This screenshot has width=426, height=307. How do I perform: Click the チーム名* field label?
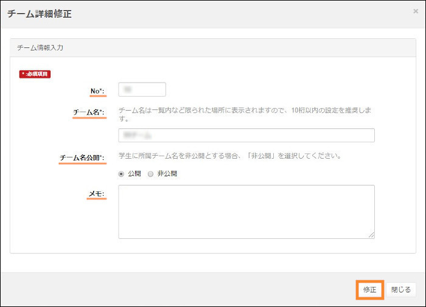(x=89, y=112)
